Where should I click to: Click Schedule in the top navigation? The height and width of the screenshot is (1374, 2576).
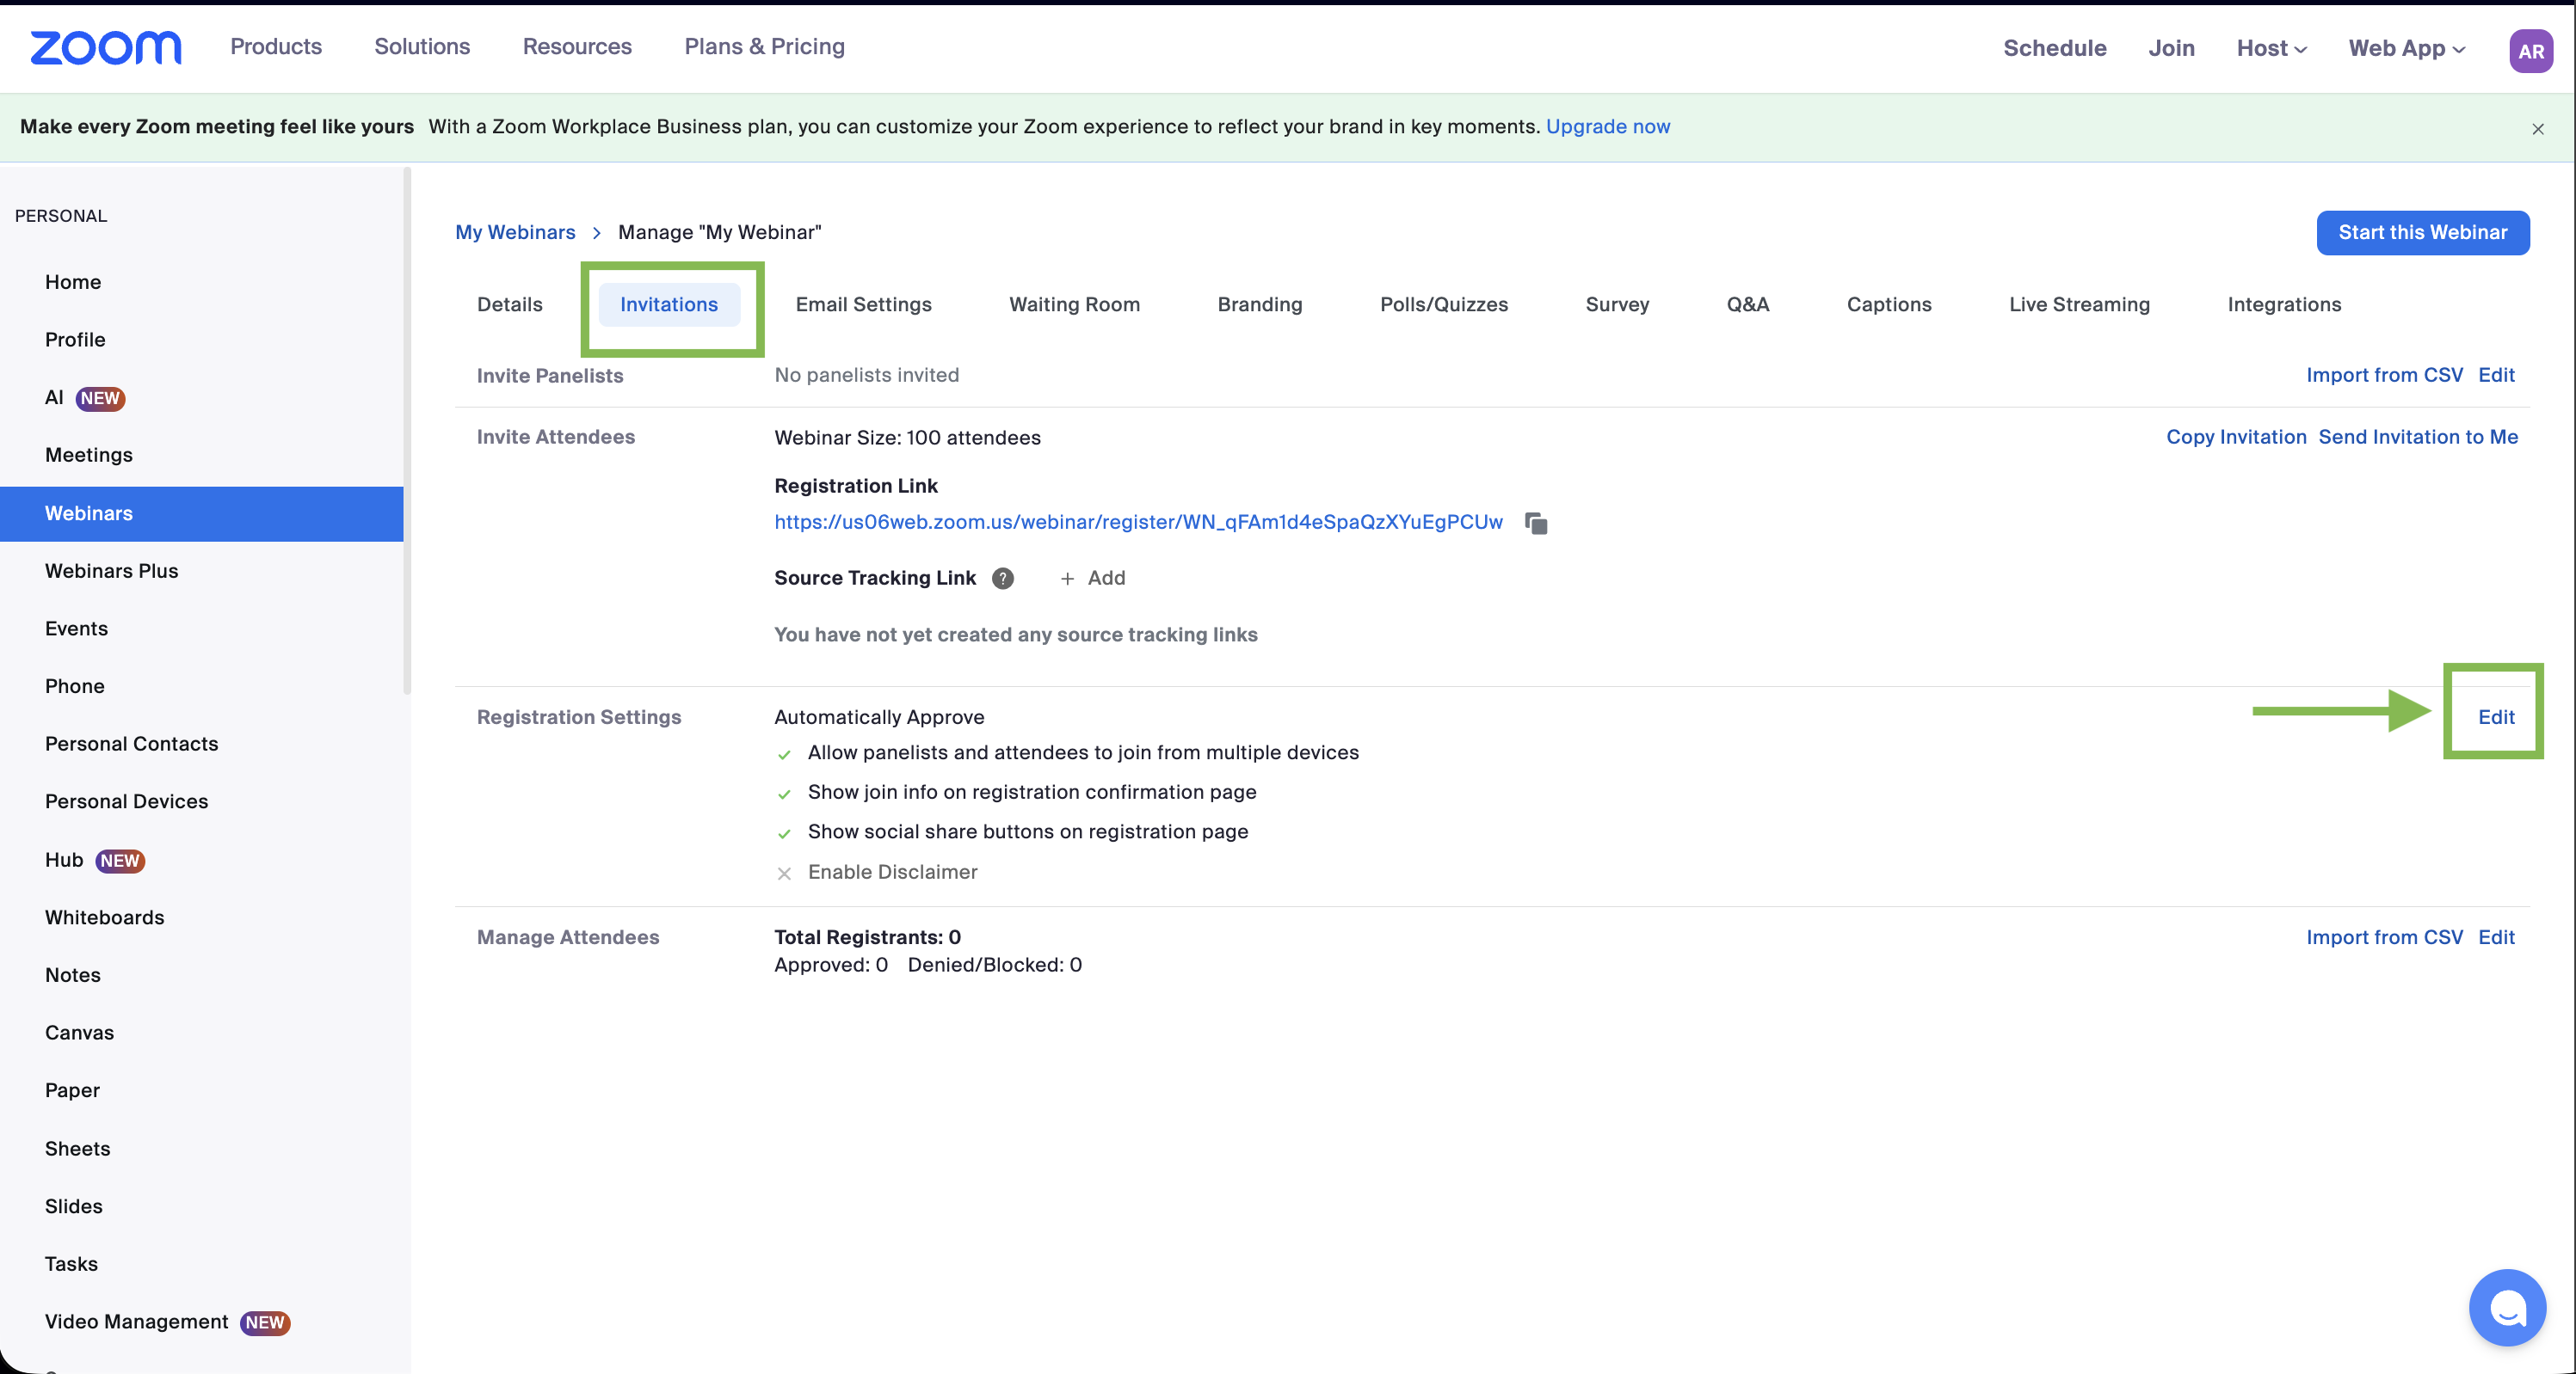click(x=2055, y=48)
